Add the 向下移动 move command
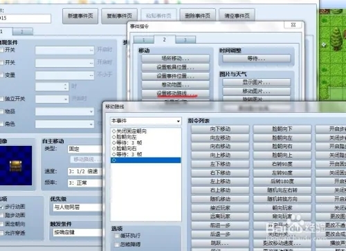346x251 pixels. [x=220, y=129]
